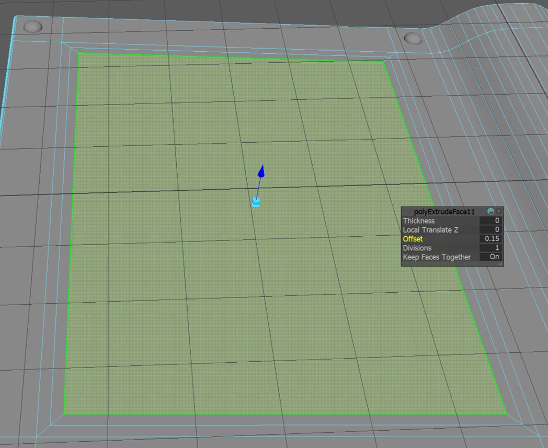
Task: Click the cyan cube scale handle
Action: pyautogui.click(x=256, y=202)
